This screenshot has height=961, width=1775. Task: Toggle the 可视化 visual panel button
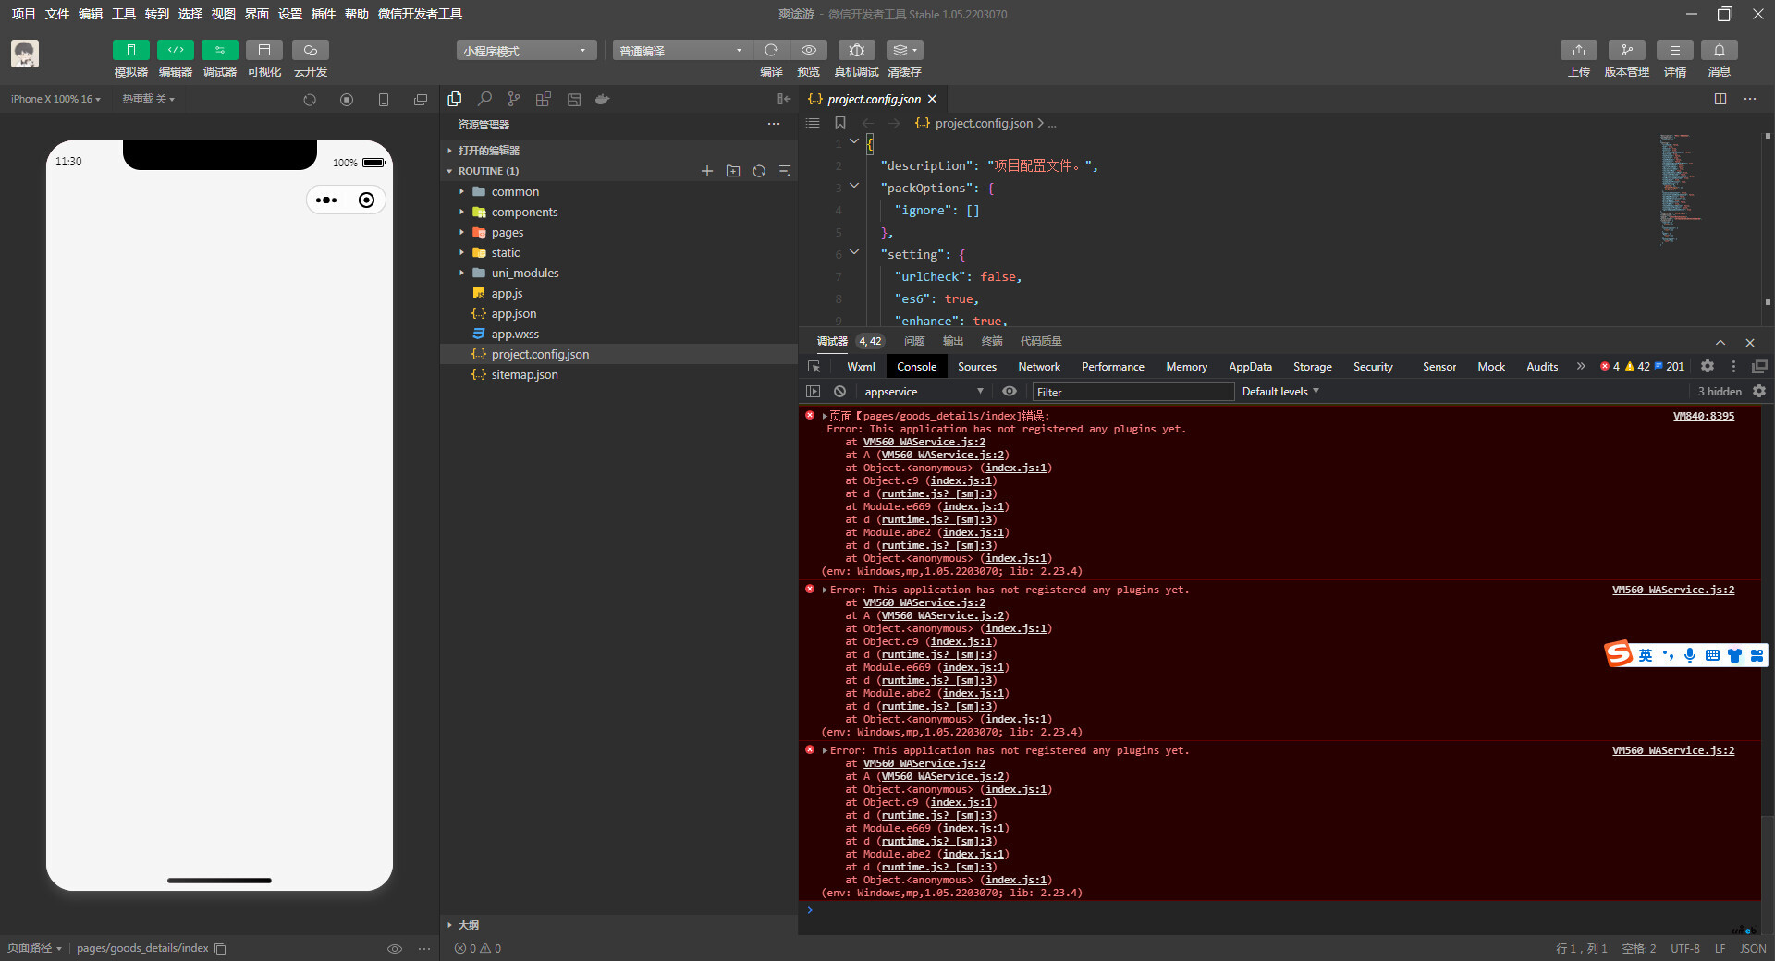coord(264,50)
